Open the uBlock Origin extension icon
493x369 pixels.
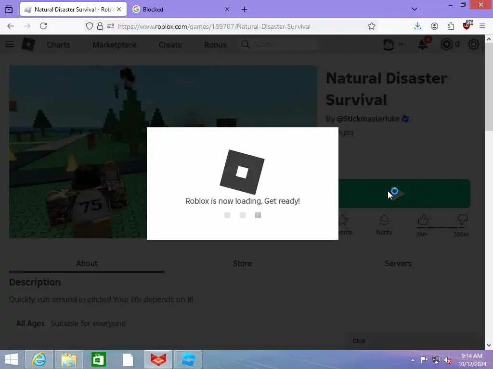467,25
